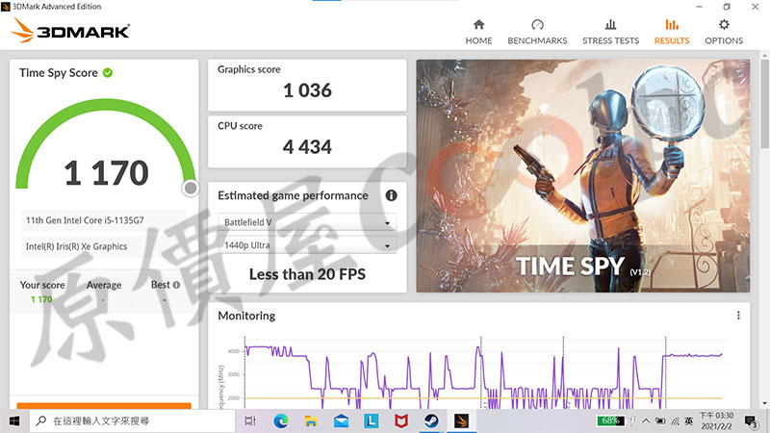Click the Intel(R) Iris(R) Xe Graphics label

click(x=77, y=246)
